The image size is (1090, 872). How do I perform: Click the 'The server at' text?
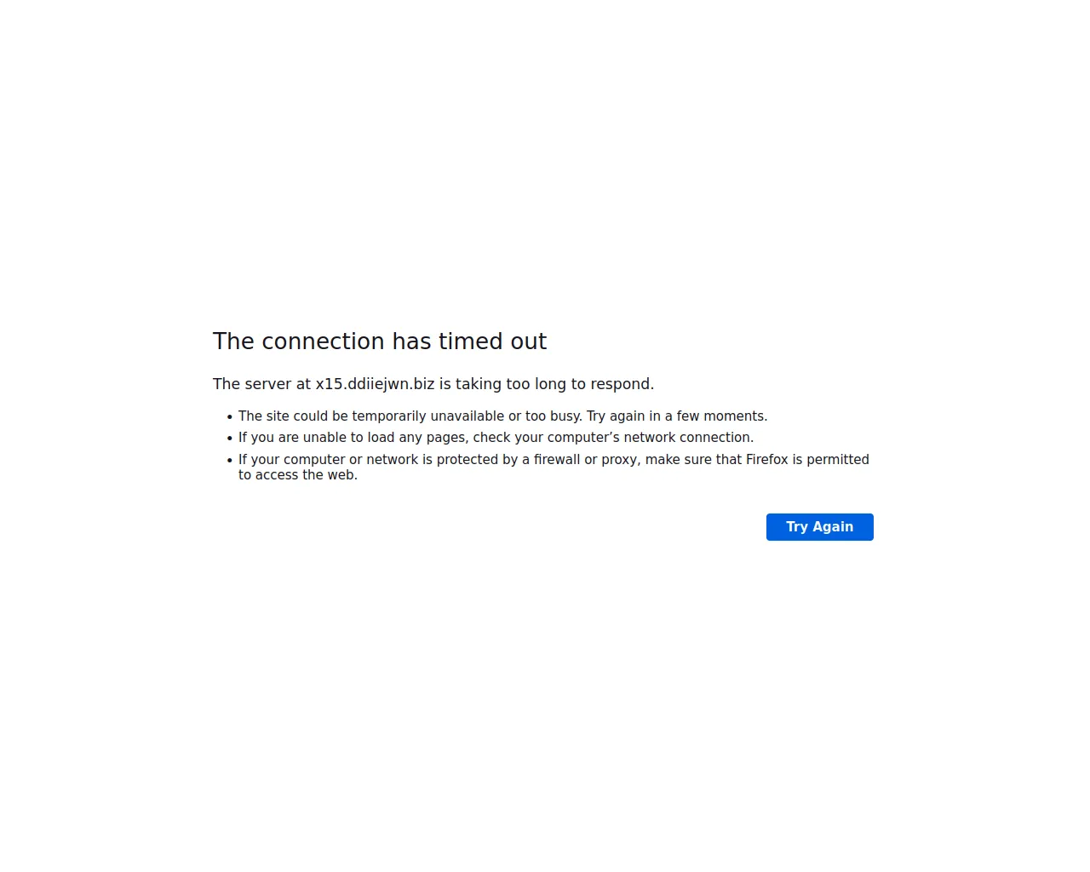pyautogui.click(x=262, y=384)
